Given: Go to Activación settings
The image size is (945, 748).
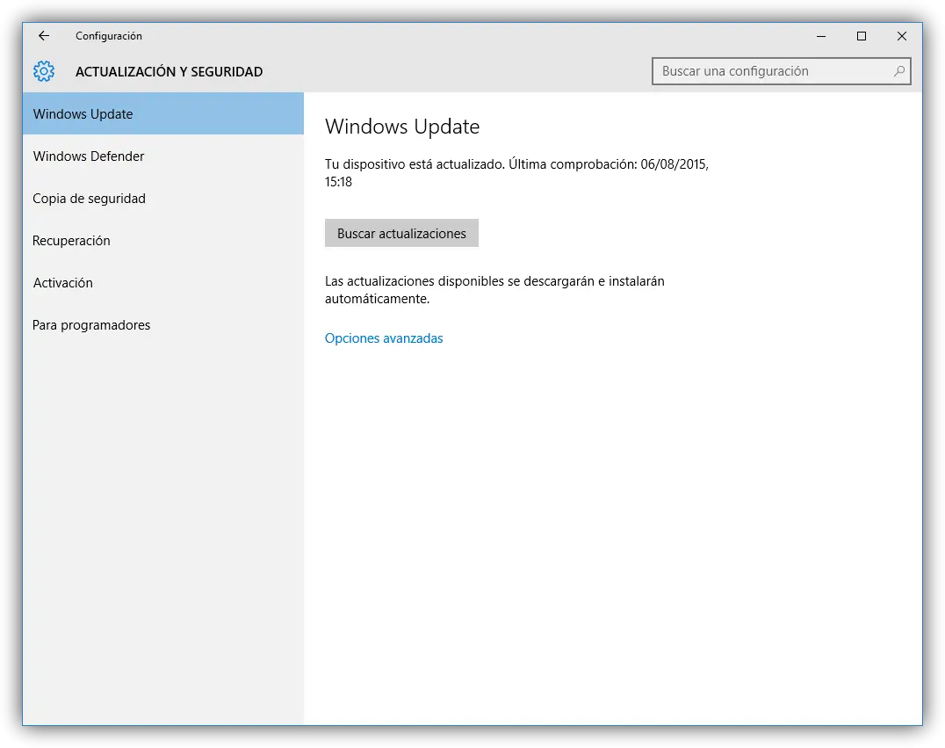Looking at the screenshot, I should 162,282.
